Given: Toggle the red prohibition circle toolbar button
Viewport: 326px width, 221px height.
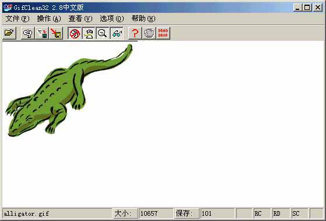Looking at the screenshot, I should [x=75, y=33].
